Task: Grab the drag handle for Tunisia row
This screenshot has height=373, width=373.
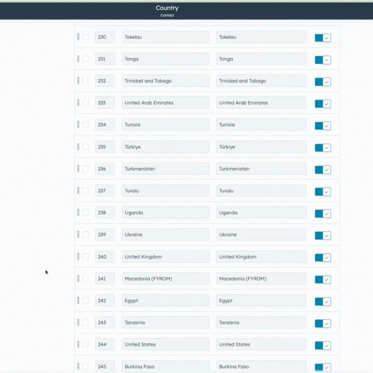Action: point(78,124)
